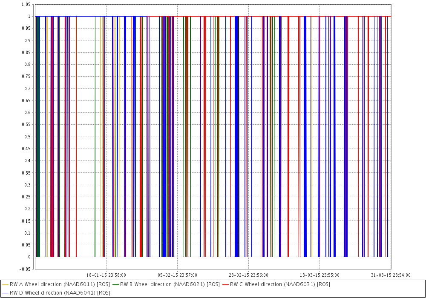Click the 0.15 y-axis label
Viewport: 426px width, 298px height.
[x=26, y=221]
